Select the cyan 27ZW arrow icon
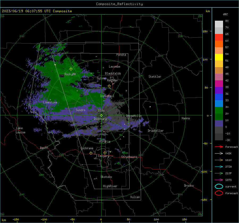The image size is (239, 223). 219,167
